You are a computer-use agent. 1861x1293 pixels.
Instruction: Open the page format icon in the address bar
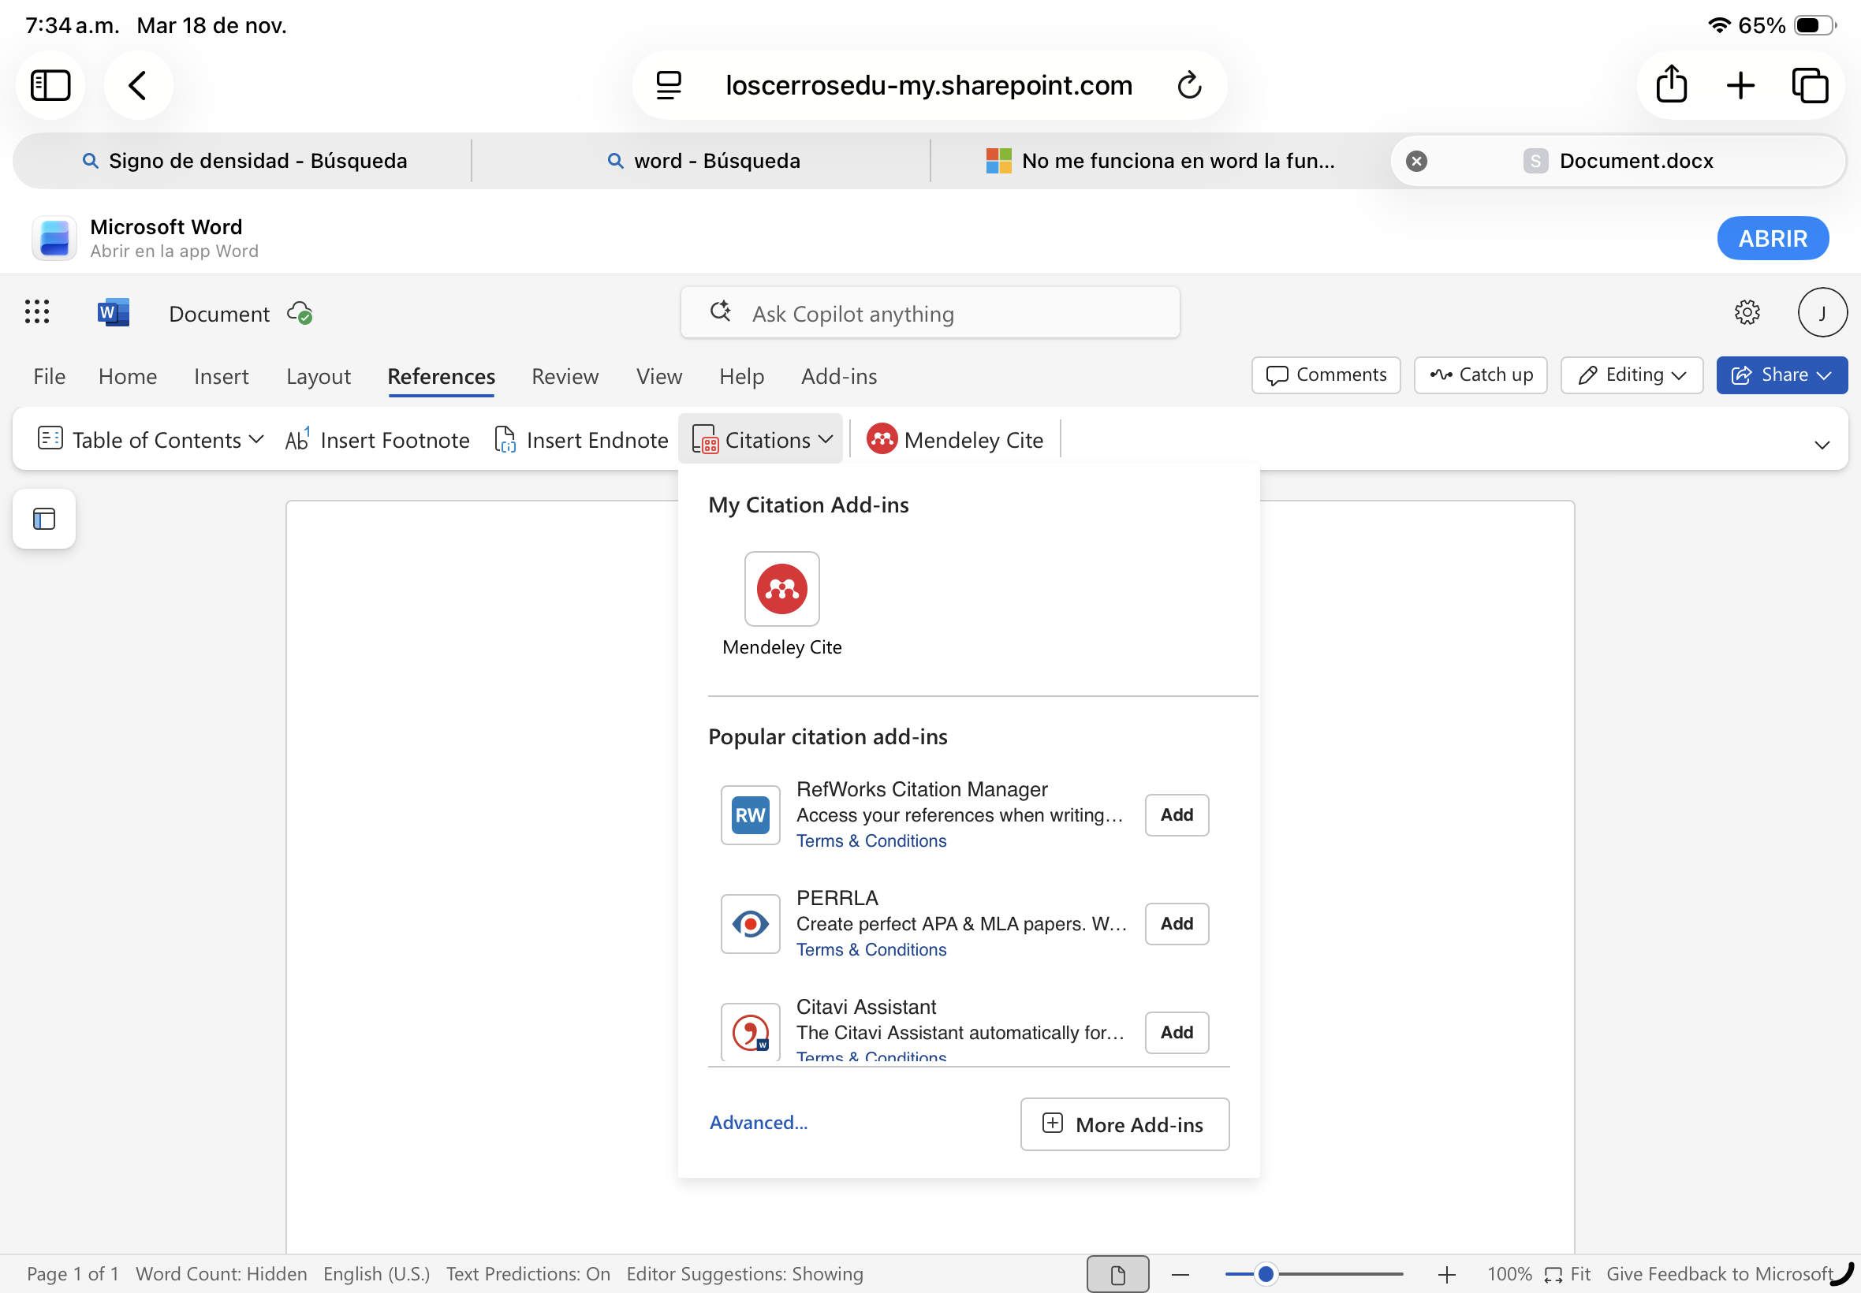(x=669, y=85)
